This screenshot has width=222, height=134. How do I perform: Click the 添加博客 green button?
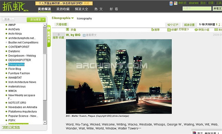36,20
